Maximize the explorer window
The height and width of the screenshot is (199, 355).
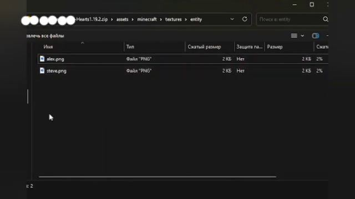312,4
